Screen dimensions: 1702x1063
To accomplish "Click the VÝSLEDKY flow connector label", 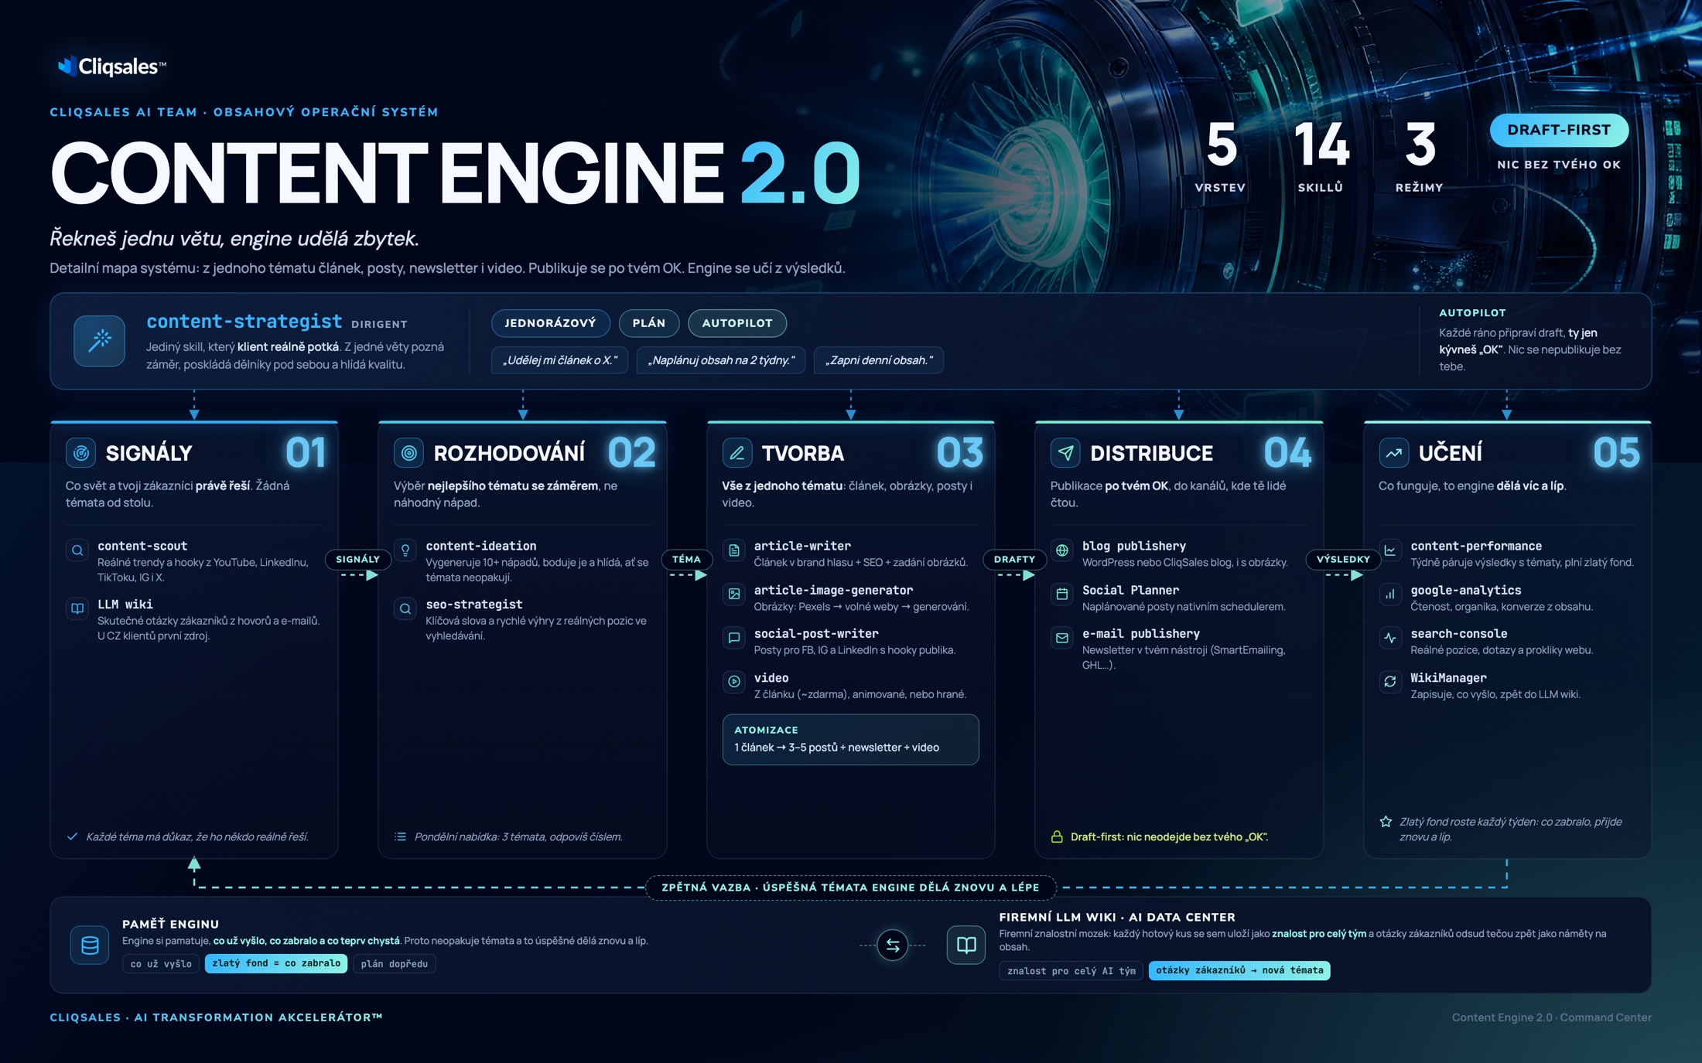I will pos(1343,559).
